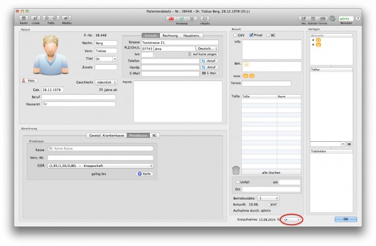The height and width of the screenshot is (246, 376).
Task: Open the Kalender toolbar icon
Action: 313,19
